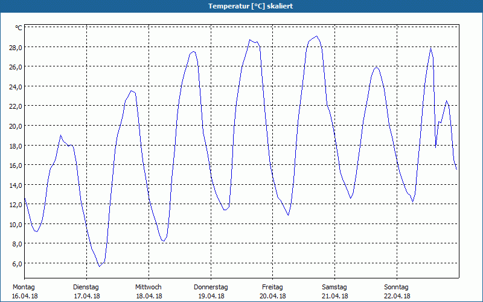
Task: Select the Sonntag day label
Action: click(x=396, y=287)
